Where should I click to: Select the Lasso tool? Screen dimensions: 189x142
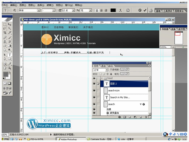[x=5, y=28]
